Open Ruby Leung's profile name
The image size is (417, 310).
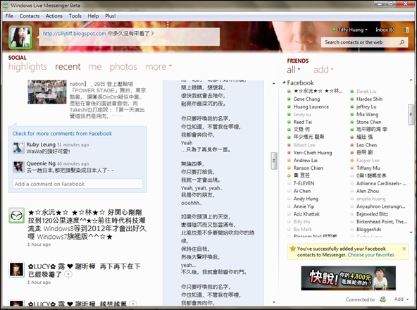41,144
